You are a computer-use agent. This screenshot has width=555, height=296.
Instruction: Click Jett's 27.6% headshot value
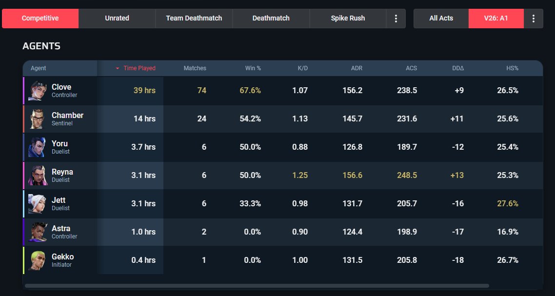coord(508,204)
